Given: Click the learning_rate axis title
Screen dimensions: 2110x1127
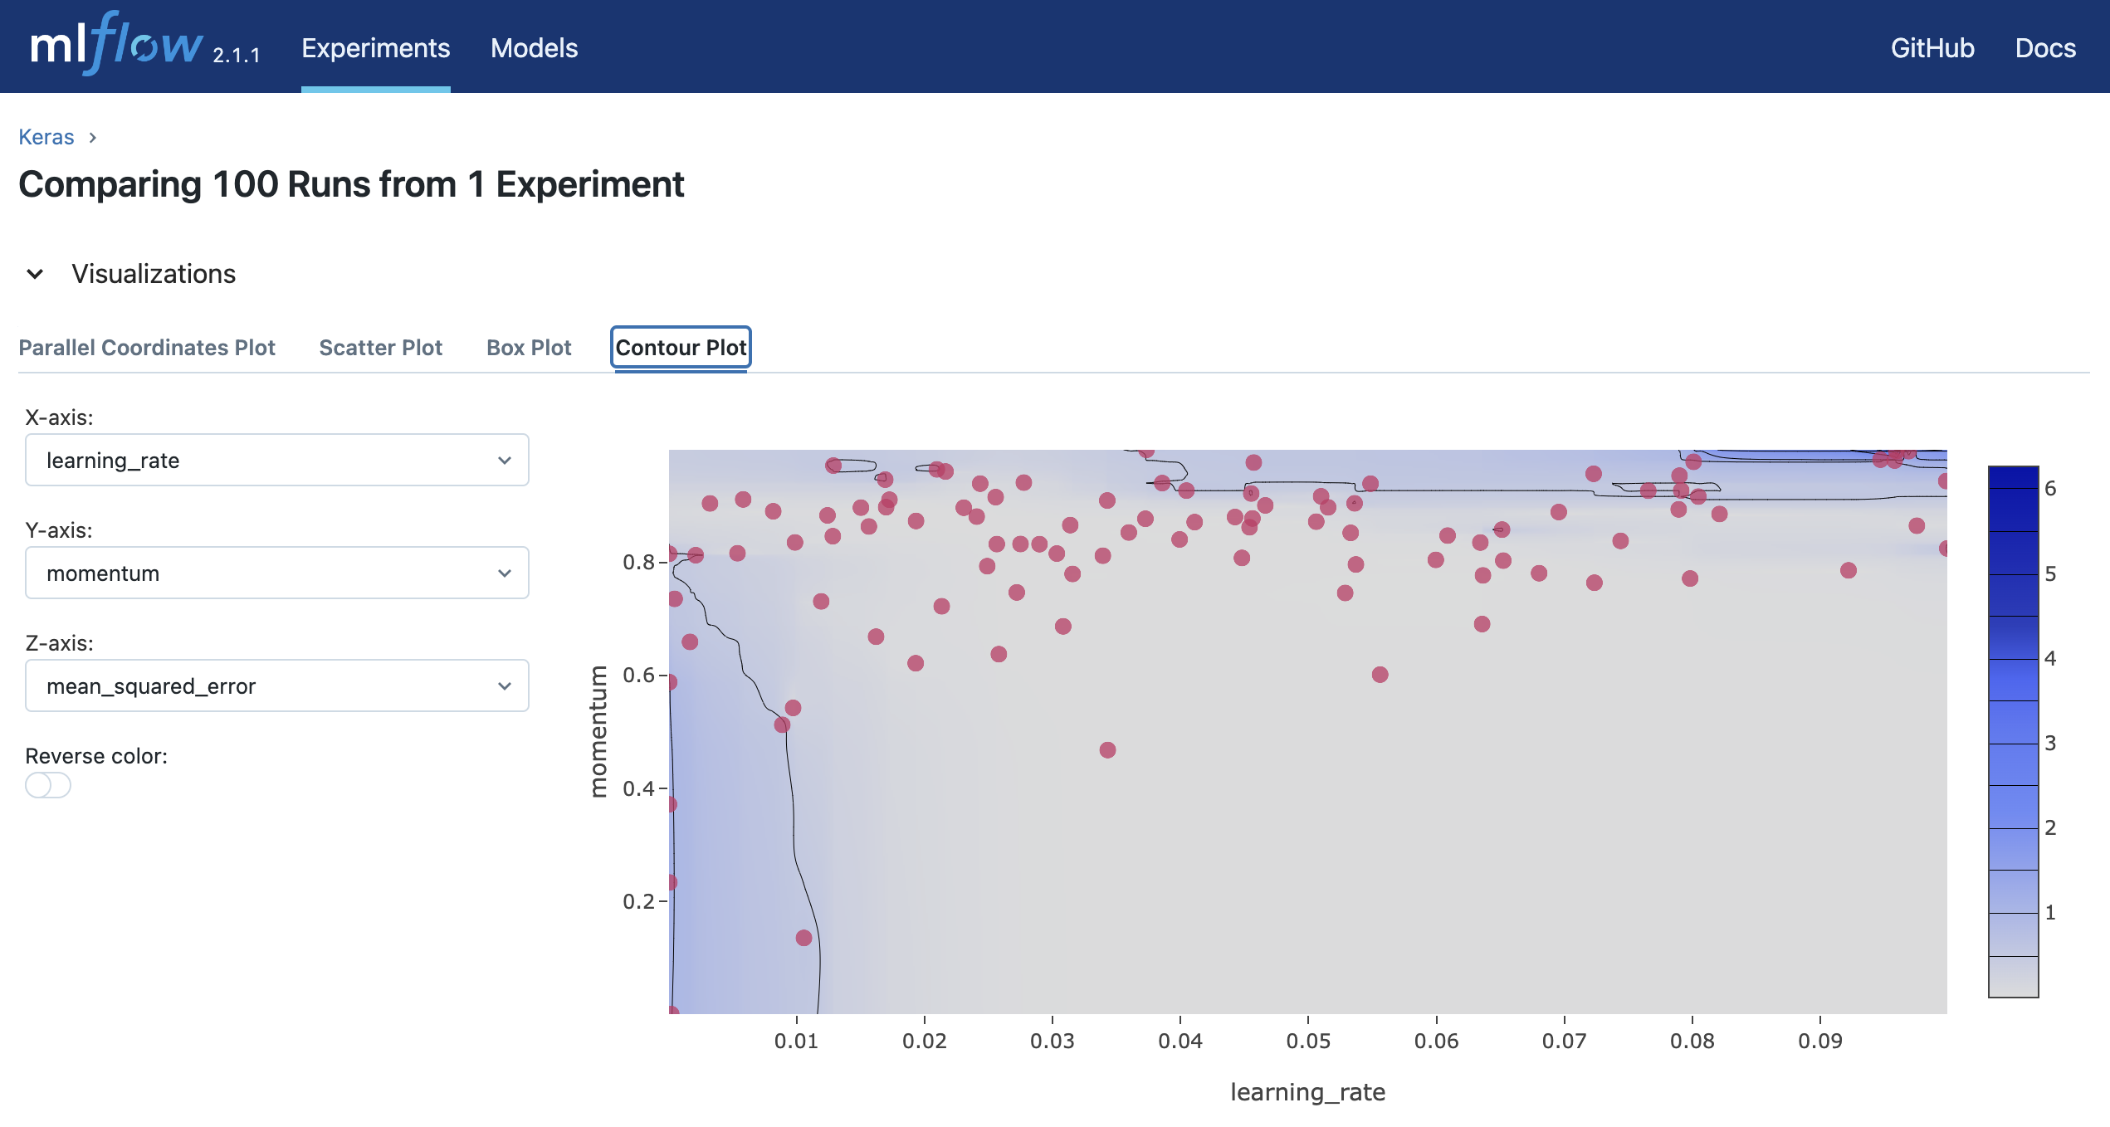Looking at the screenshot, I should click(1307, 1092).
